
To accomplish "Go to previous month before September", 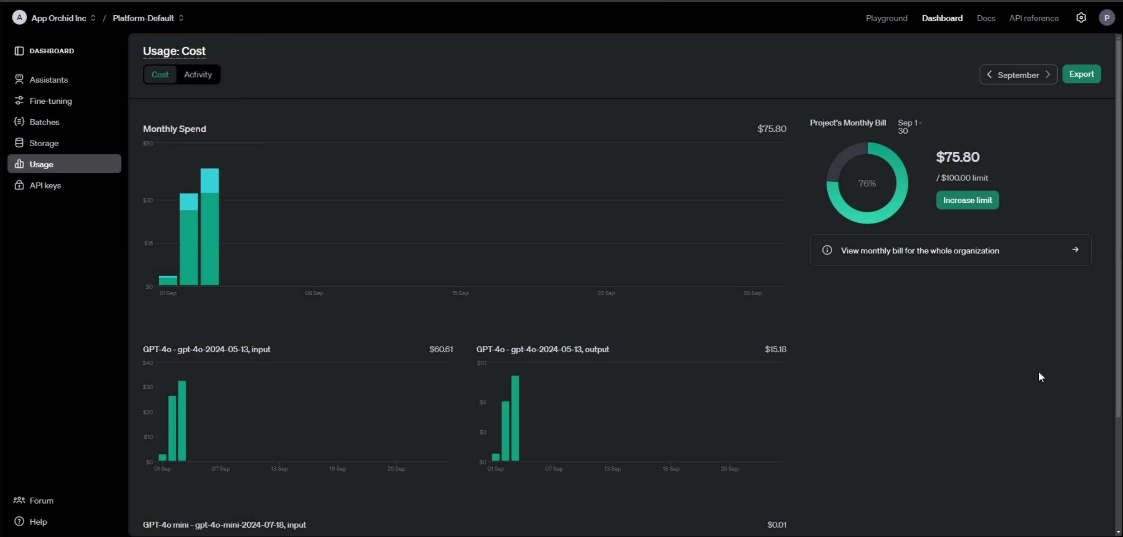I will tap(989, 75).
